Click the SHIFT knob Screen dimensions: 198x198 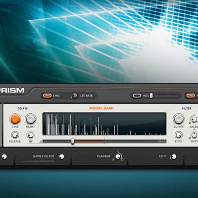click(x=194, y=135)
